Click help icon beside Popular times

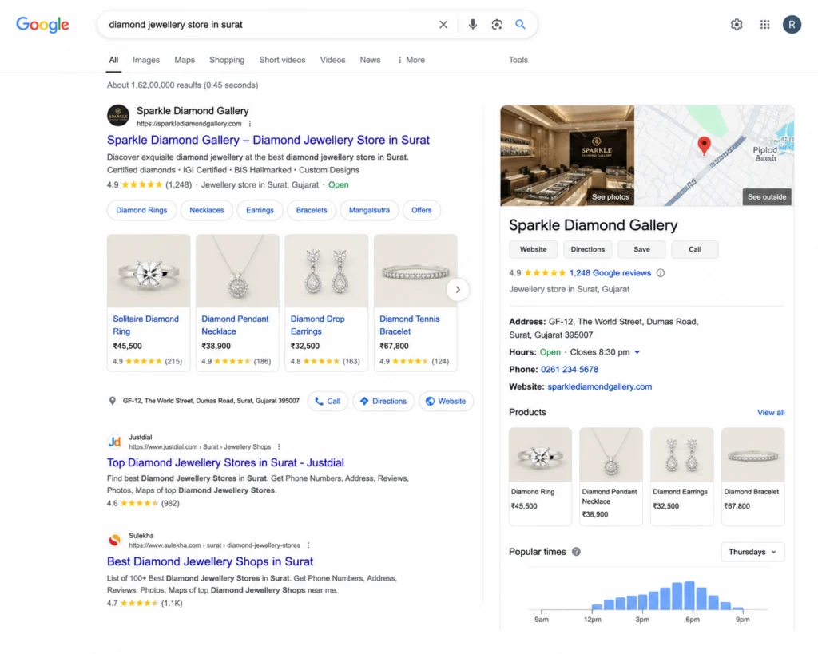click(x=576, y=552)
